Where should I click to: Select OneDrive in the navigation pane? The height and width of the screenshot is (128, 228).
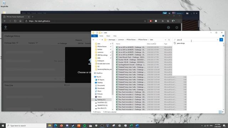(x=99, y=73)
